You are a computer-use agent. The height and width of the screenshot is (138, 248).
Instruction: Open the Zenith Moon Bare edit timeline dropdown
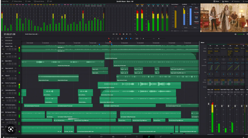(32, 34)
